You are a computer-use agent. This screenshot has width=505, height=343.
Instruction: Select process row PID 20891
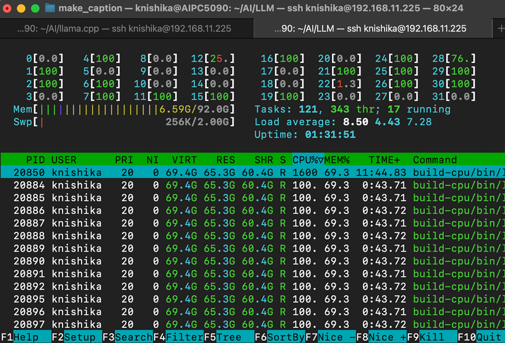point(252,274)
